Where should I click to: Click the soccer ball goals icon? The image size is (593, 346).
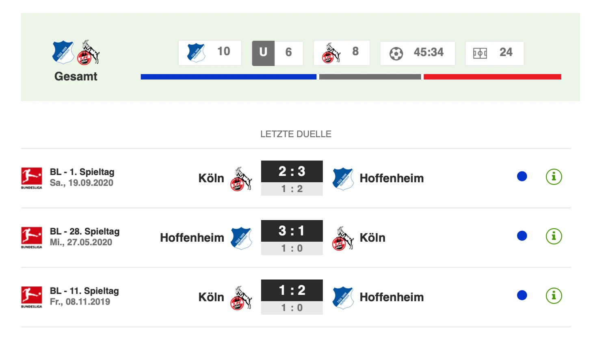pos(396,53)
